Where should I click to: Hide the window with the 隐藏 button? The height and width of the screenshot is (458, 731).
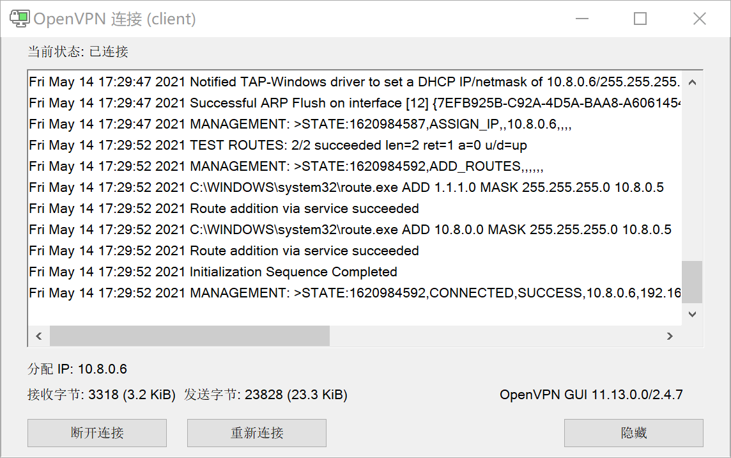[633, 433]
